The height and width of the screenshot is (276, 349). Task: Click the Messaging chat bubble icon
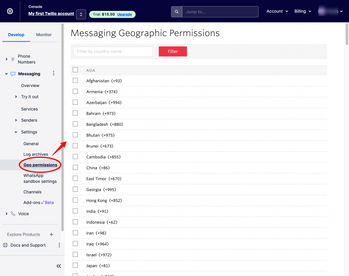13,74
